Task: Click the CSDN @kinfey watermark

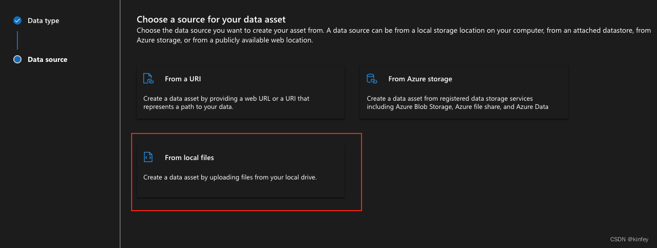Action: 630,239
